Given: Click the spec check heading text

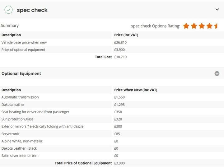Looking at the screenshot, I should (32, 10).
